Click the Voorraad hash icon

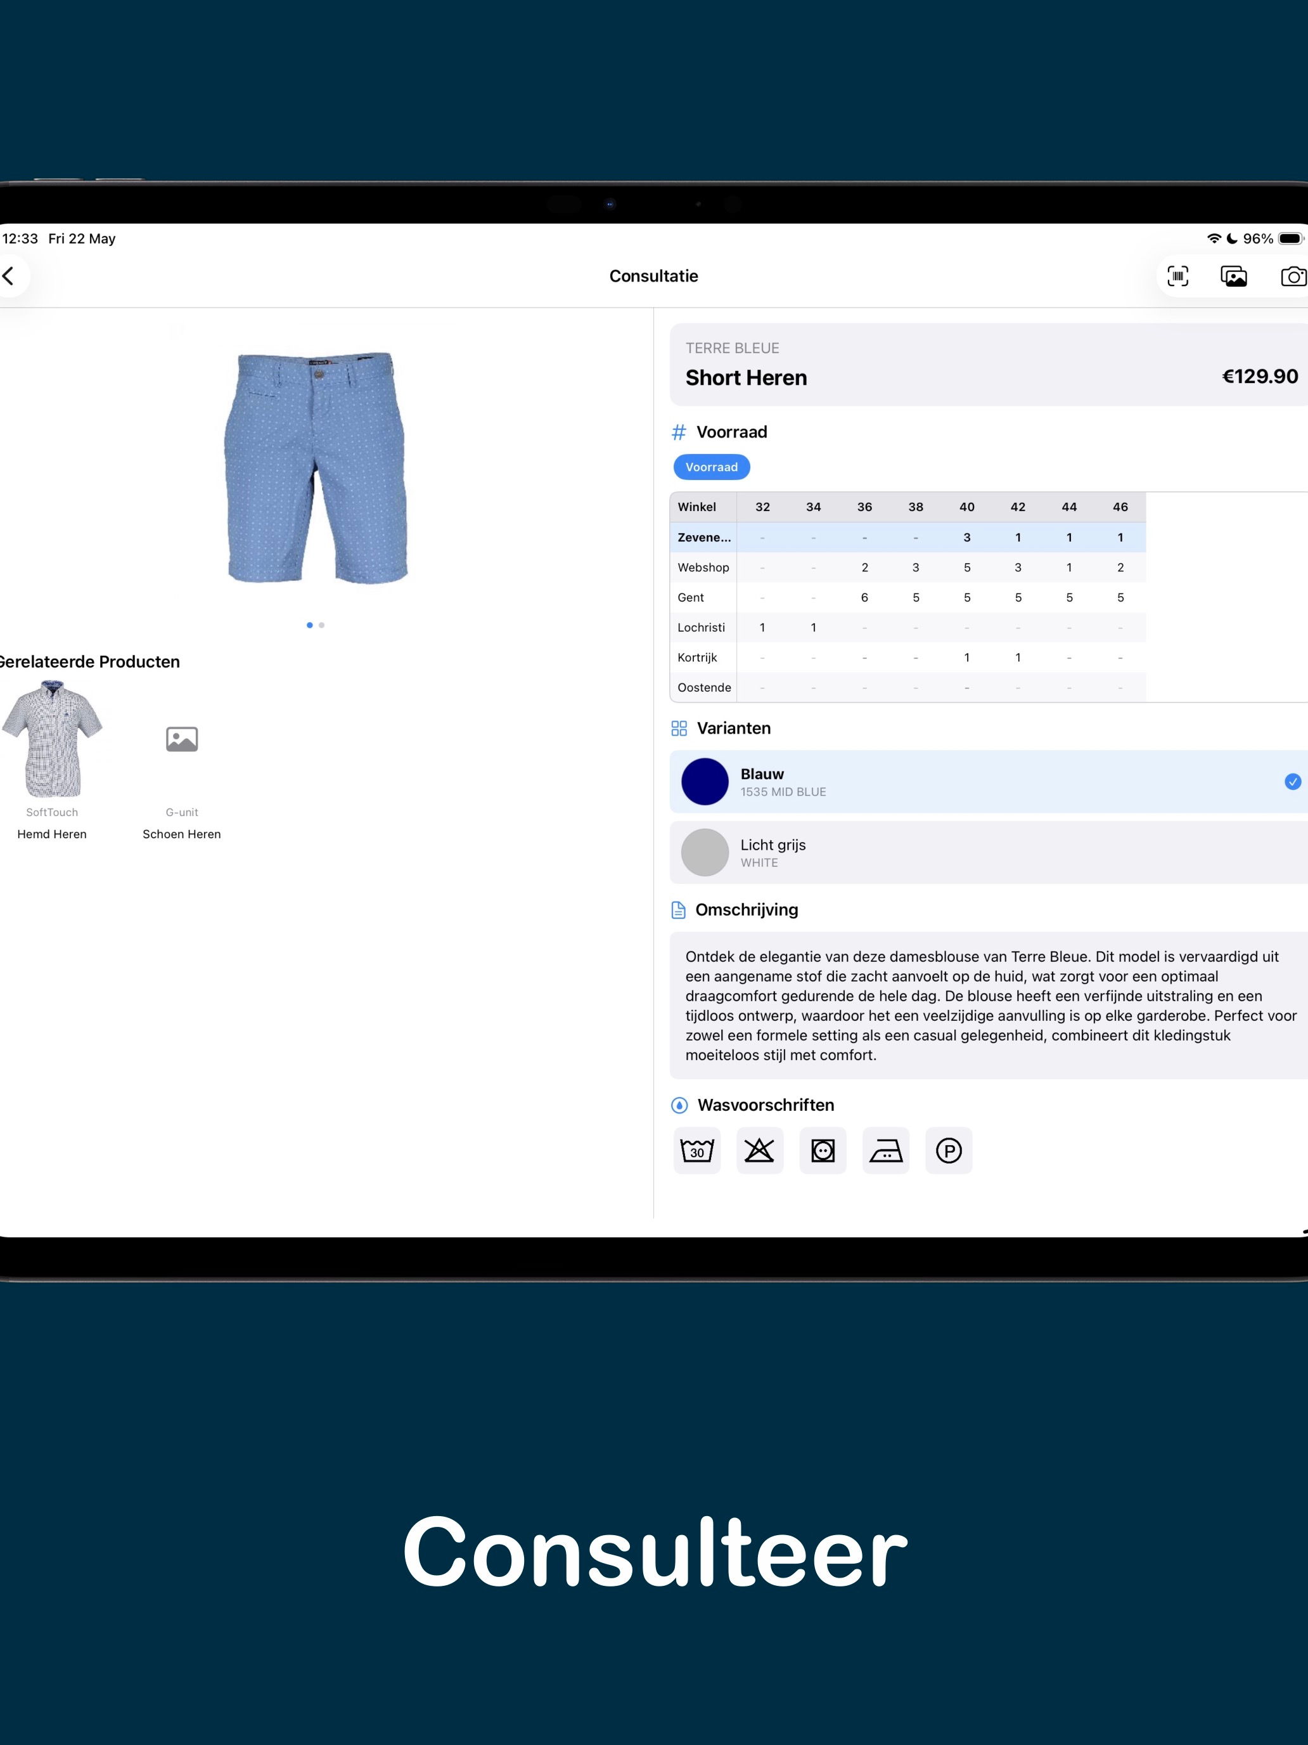pyautogui.click(x=679, y=432)
